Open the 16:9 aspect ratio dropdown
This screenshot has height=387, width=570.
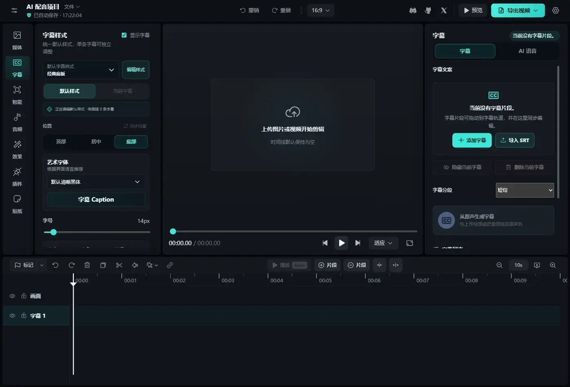point(321,11)
